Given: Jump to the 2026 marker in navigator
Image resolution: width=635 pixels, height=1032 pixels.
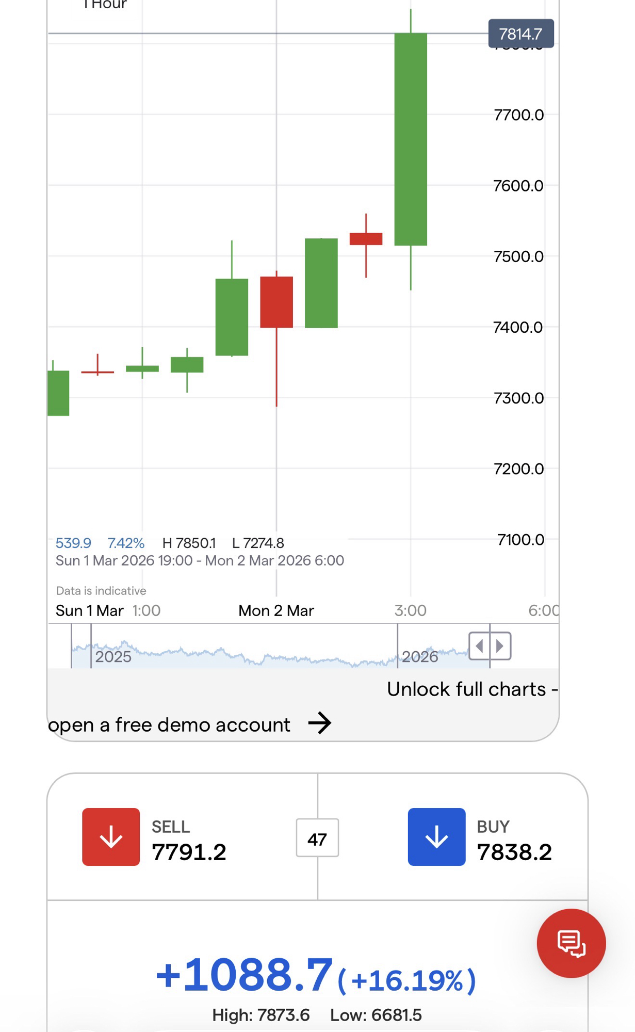Looking at the screenshot, I should (419, 656).
